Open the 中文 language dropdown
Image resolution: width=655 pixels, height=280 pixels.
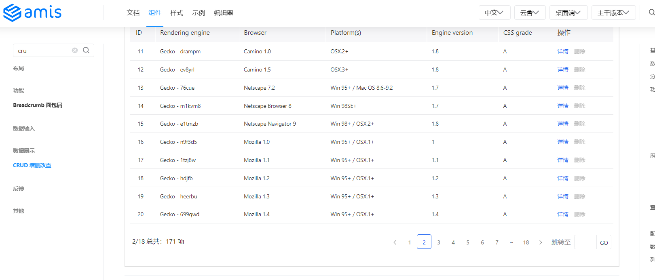pos(494,13)
